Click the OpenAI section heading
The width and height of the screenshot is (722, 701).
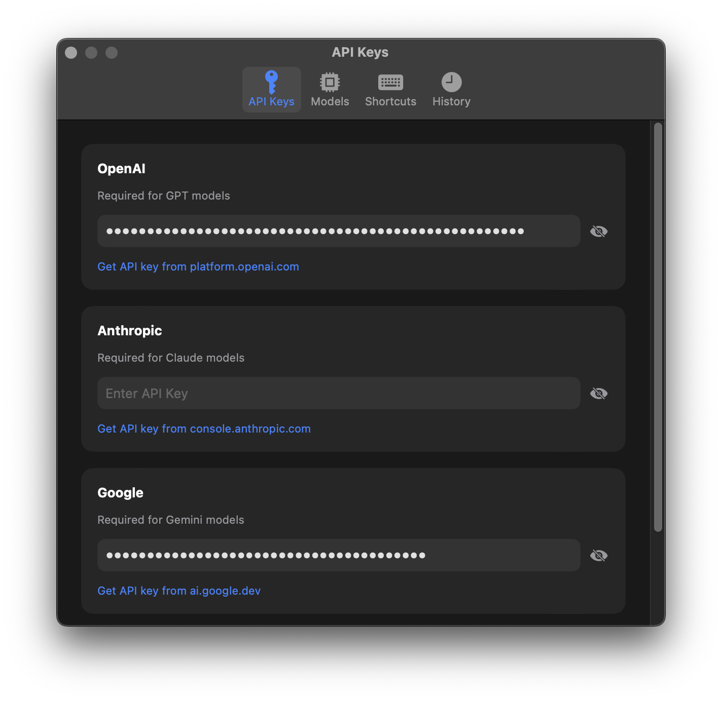121,169
